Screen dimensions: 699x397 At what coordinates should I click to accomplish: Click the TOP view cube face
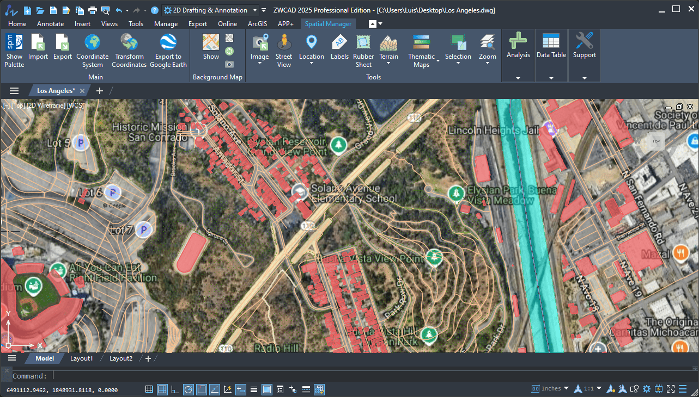click(656, 141)
